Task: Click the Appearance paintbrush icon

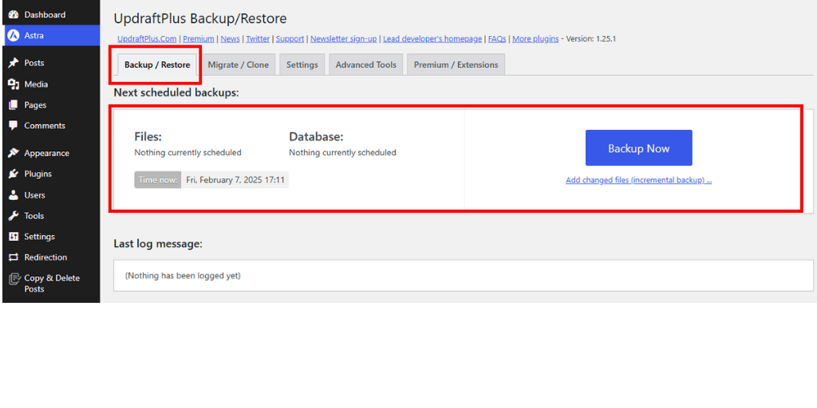Action: point(14,153)
